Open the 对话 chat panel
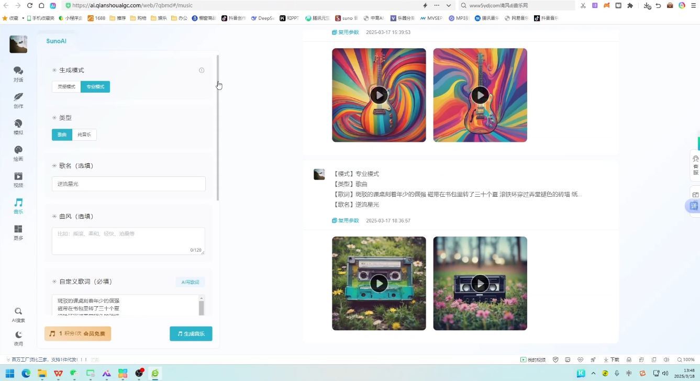The height and width of the screenshot is (381, 700). tap(18, 75)
